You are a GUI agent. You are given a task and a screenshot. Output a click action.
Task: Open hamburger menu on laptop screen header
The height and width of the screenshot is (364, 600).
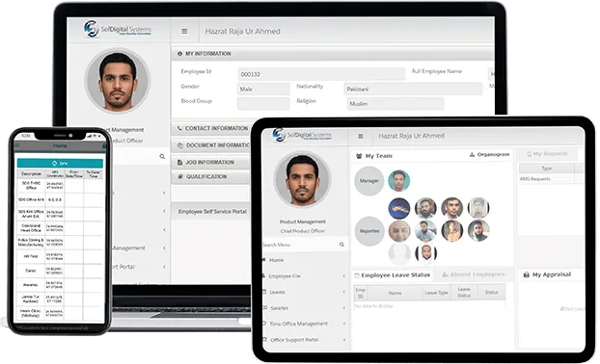[184, 32]
